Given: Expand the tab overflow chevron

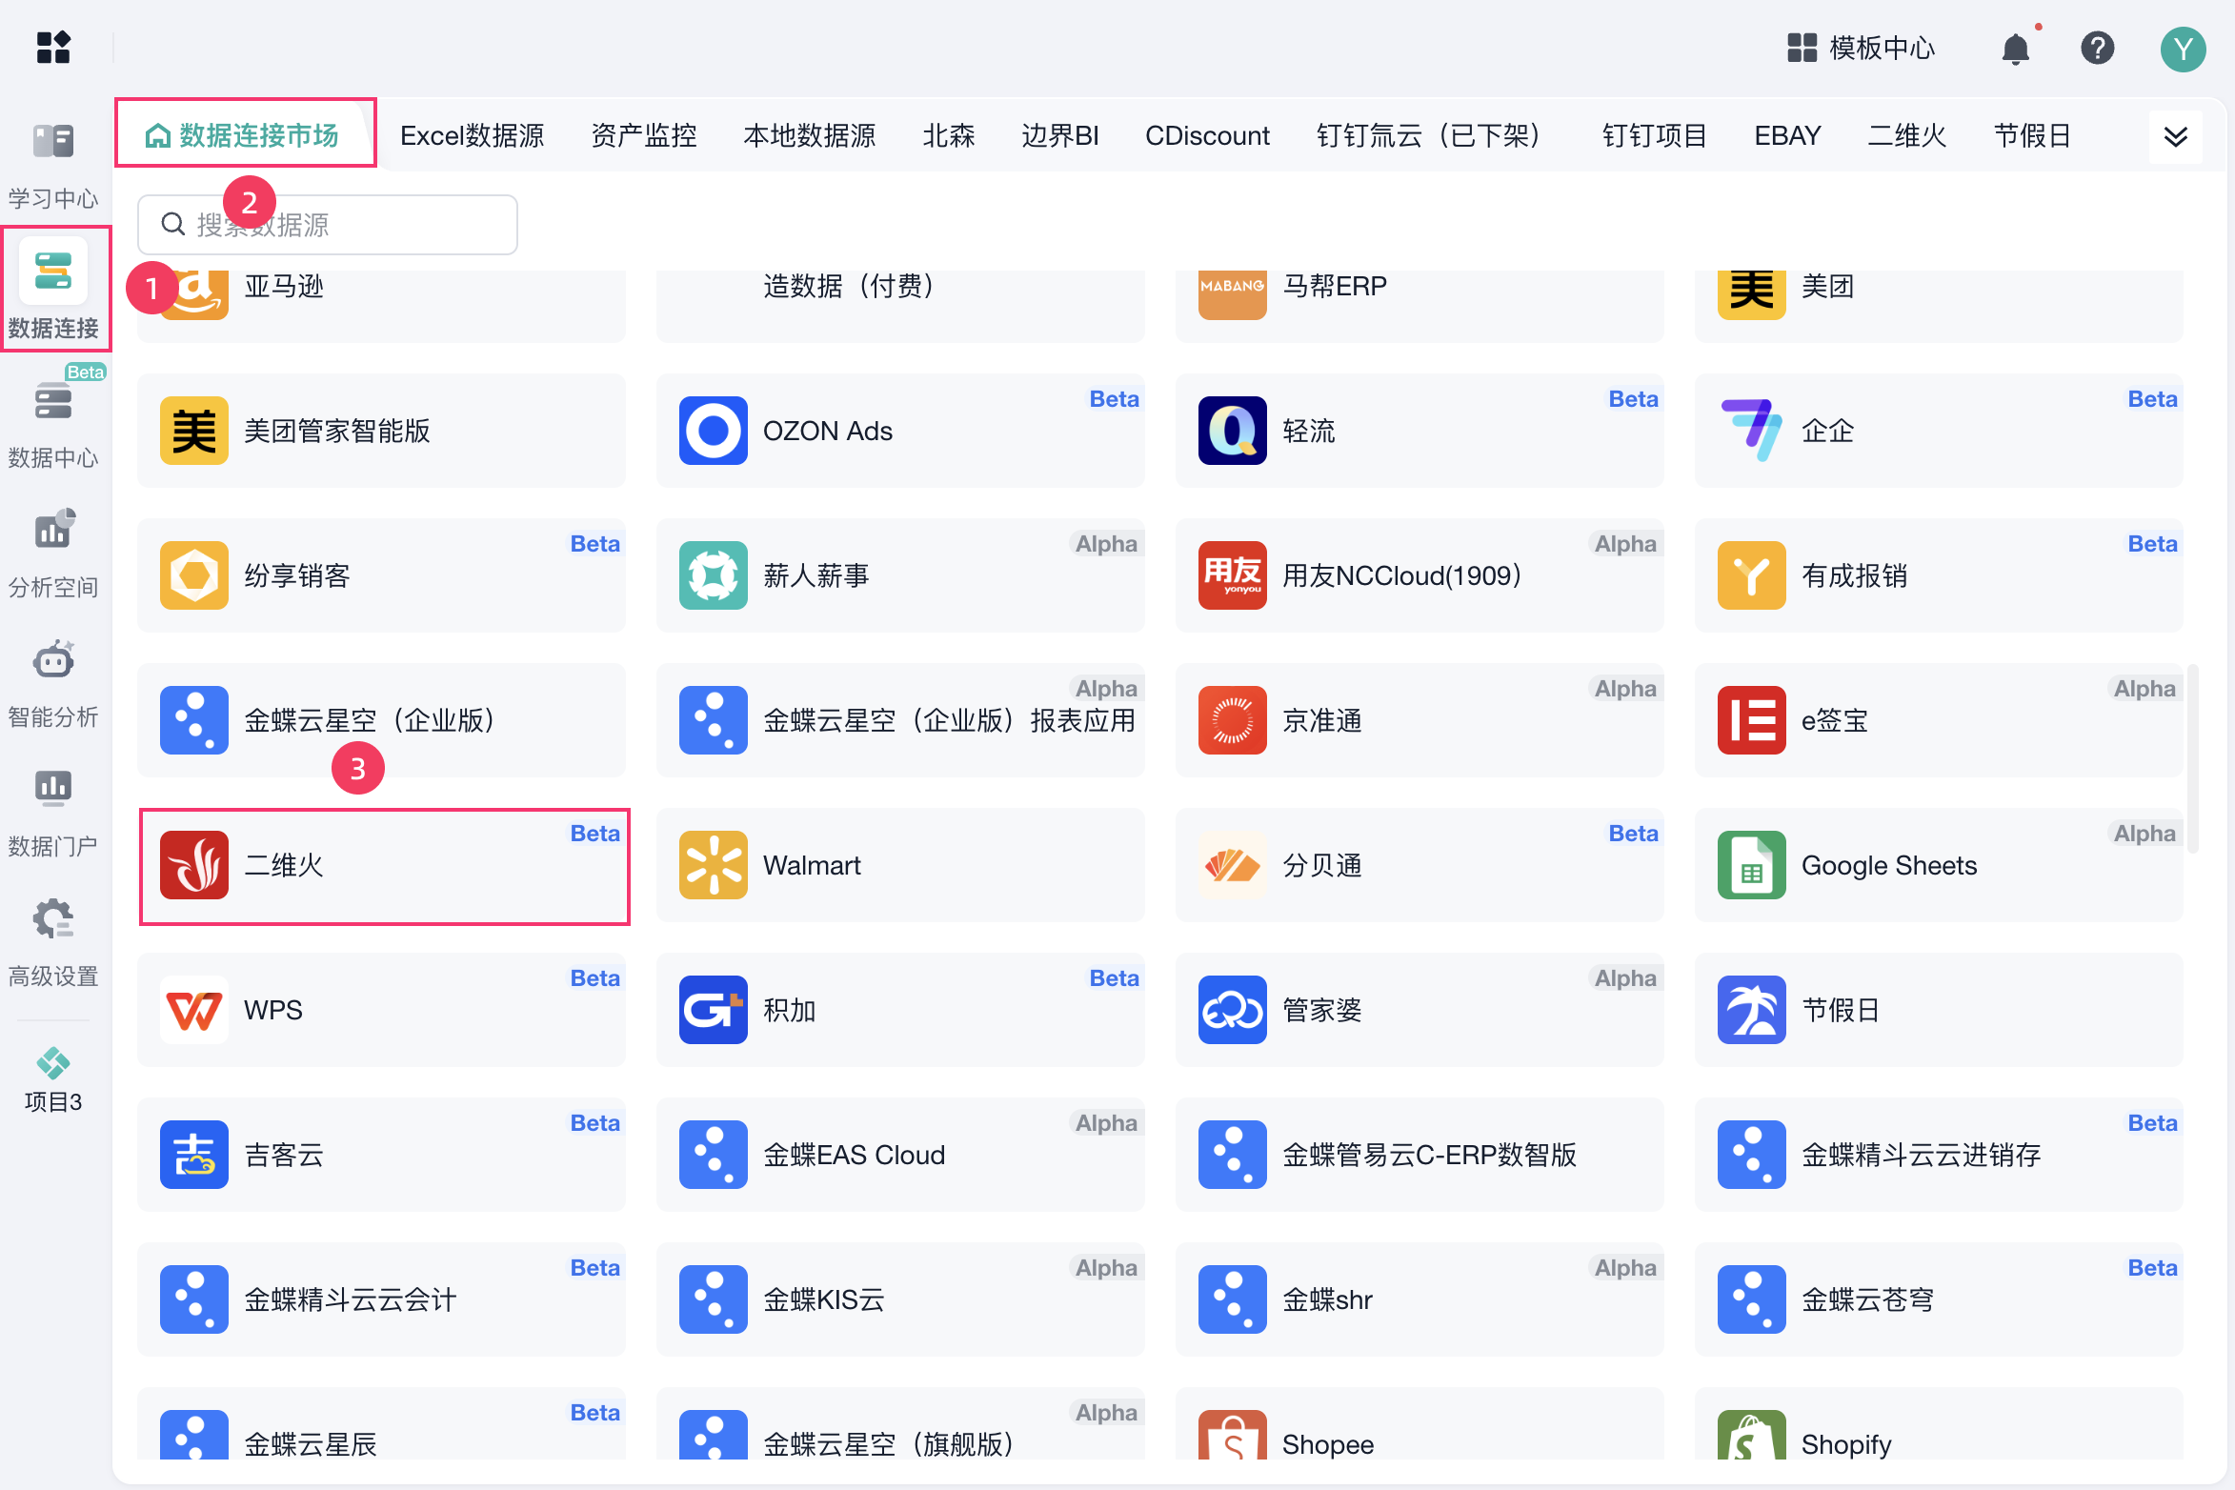Looking at the screenshot, I should coord(2176,136).
